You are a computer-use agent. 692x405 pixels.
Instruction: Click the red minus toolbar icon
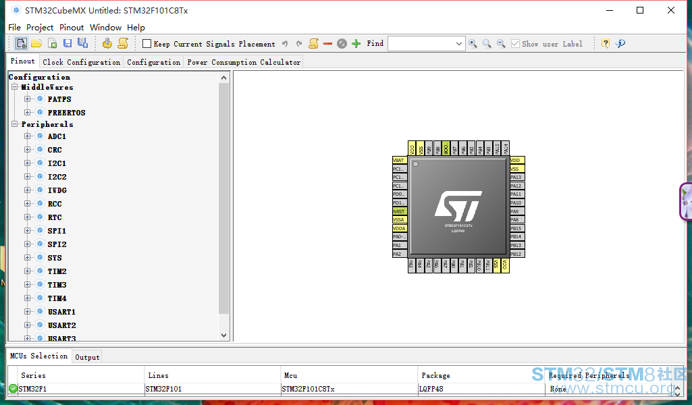[327, 44]
